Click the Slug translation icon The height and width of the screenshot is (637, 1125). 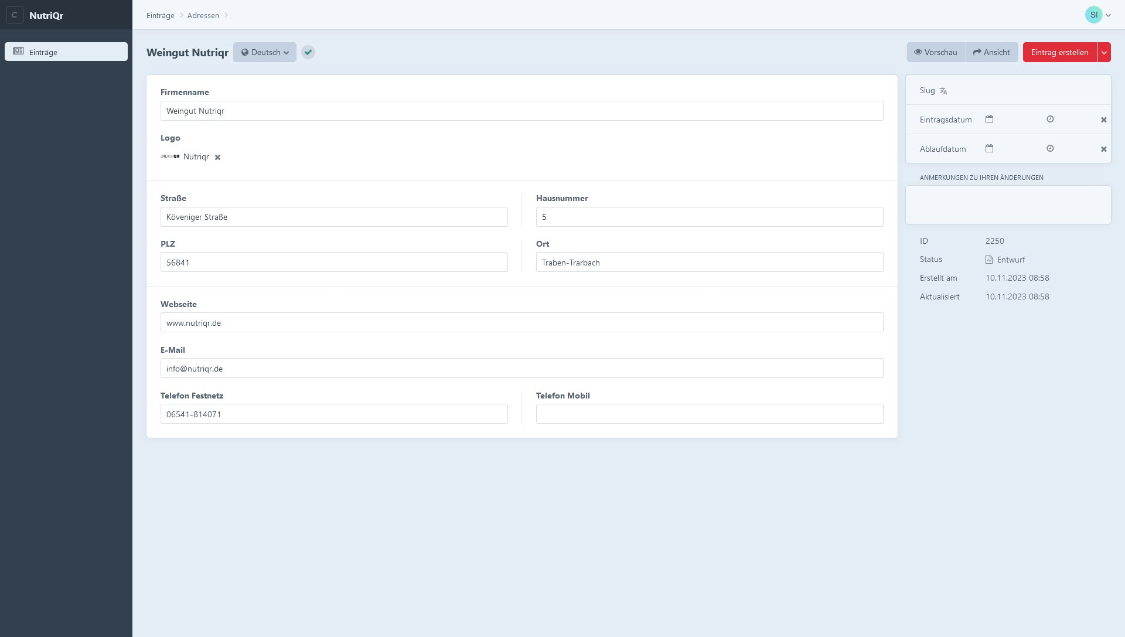coord(943,91)
